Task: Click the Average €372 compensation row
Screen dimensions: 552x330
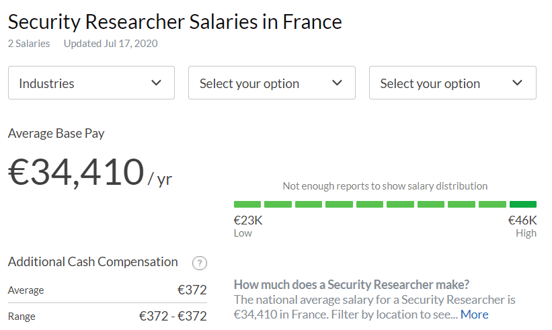Action: click(108, 290)
